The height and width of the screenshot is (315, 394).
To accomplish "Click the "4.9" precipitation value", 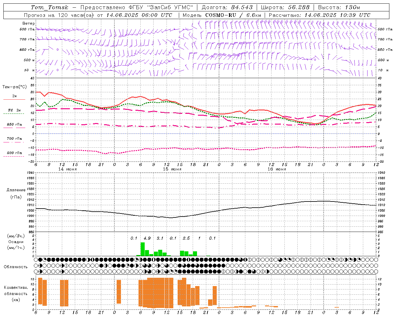I will click(x=147, y=238).
